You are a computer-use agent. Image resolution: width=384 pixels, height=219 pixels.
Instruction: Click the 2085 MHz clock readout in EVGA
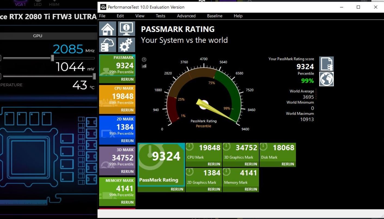click(68, 49)
